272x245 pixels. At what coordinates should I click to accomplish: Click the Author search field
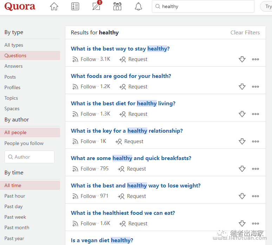coord(30,157)
